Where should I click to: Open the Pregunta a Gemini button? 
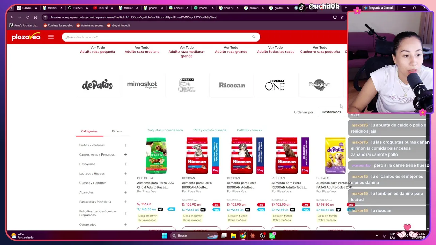378,8
